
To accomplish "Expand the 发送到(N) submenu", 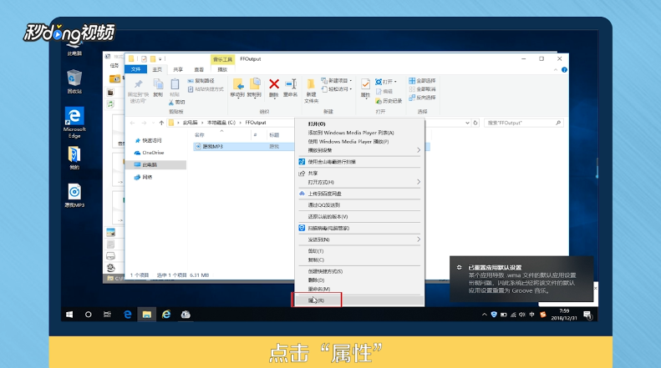I will (x=359, y=239).
